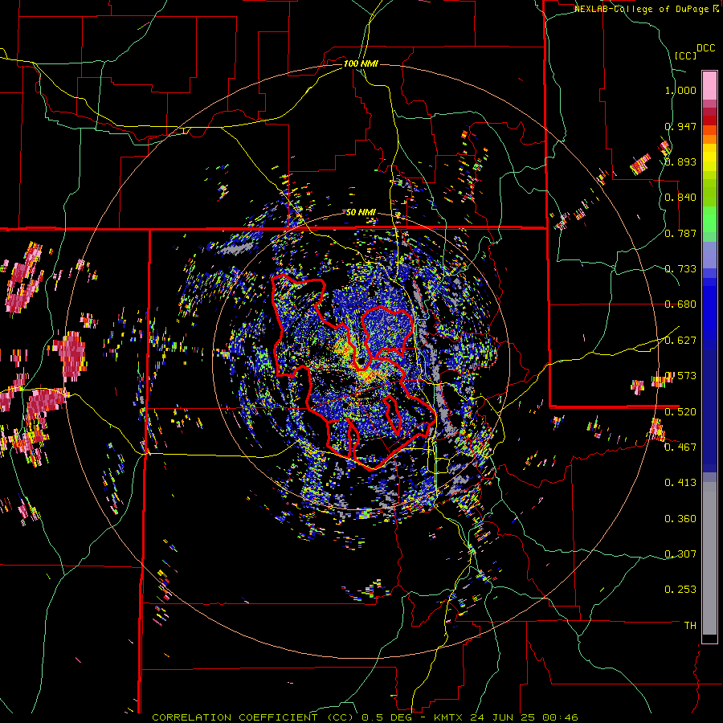Click the KMTX 24 JUN 25 timestamp
Screen dimensions: 723x723
pyautogui.click(x=506, y=717)
